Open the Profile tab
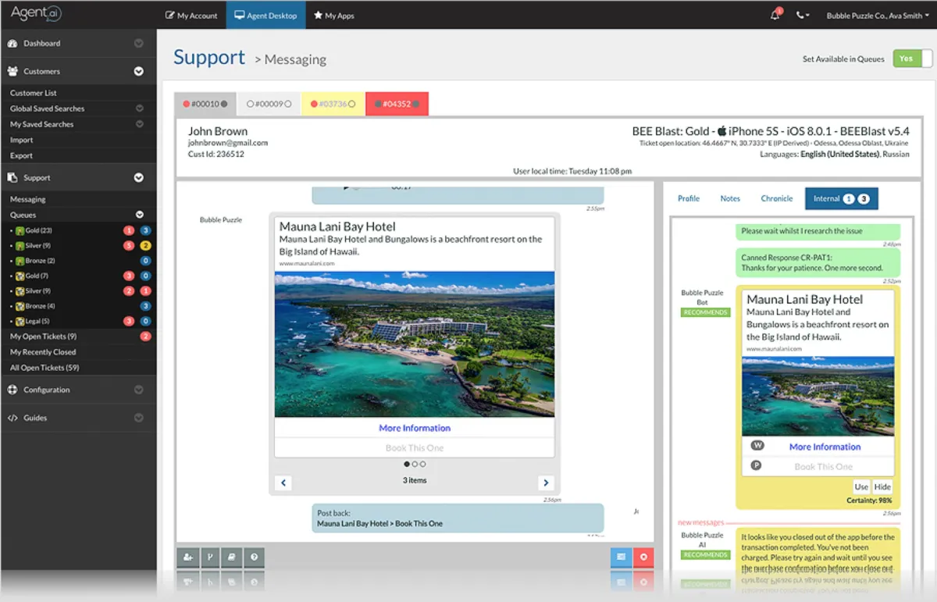Image resolution: width=937 pixels, height=602 pixels. [x=689, y=198]
